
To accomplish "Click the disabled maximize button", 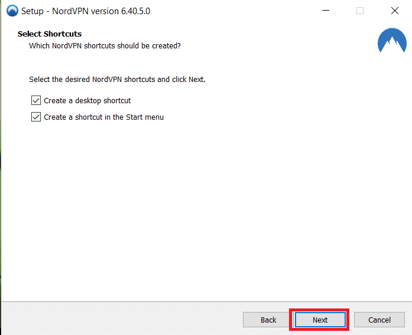I will click(x=360, y=11).
